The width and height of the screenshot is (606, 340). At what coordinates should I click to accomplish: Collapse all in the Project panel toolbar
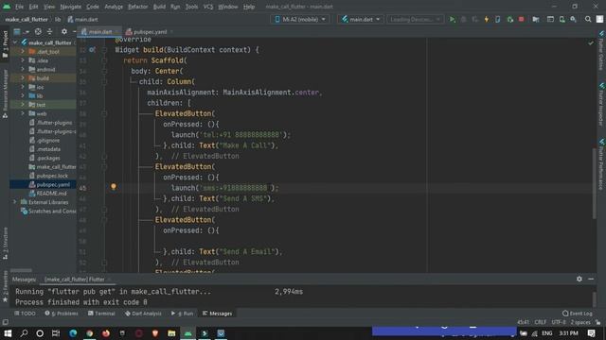point(49,31)
